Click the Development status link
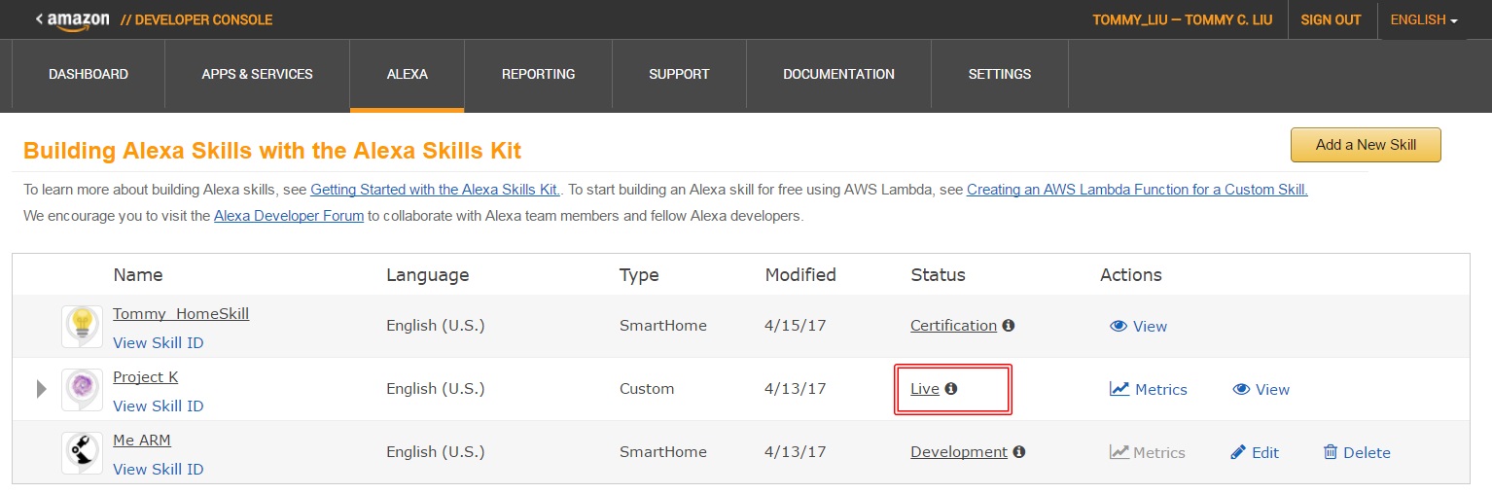 959,452
